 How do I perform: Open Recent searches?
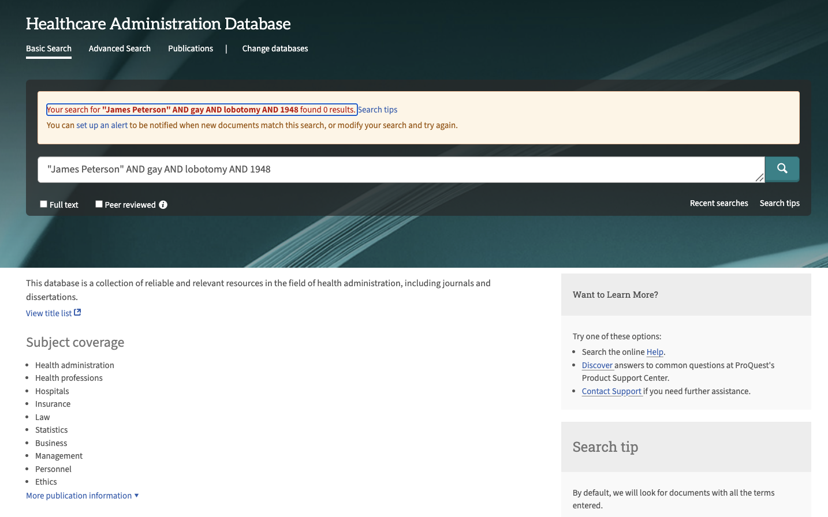[719, 203]
